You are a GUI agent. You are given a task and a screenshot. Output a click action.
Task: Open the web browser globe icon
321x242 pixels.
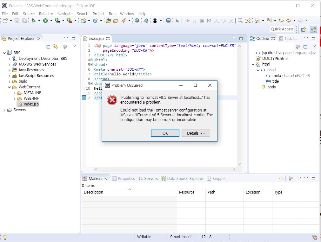pos(137,20)
